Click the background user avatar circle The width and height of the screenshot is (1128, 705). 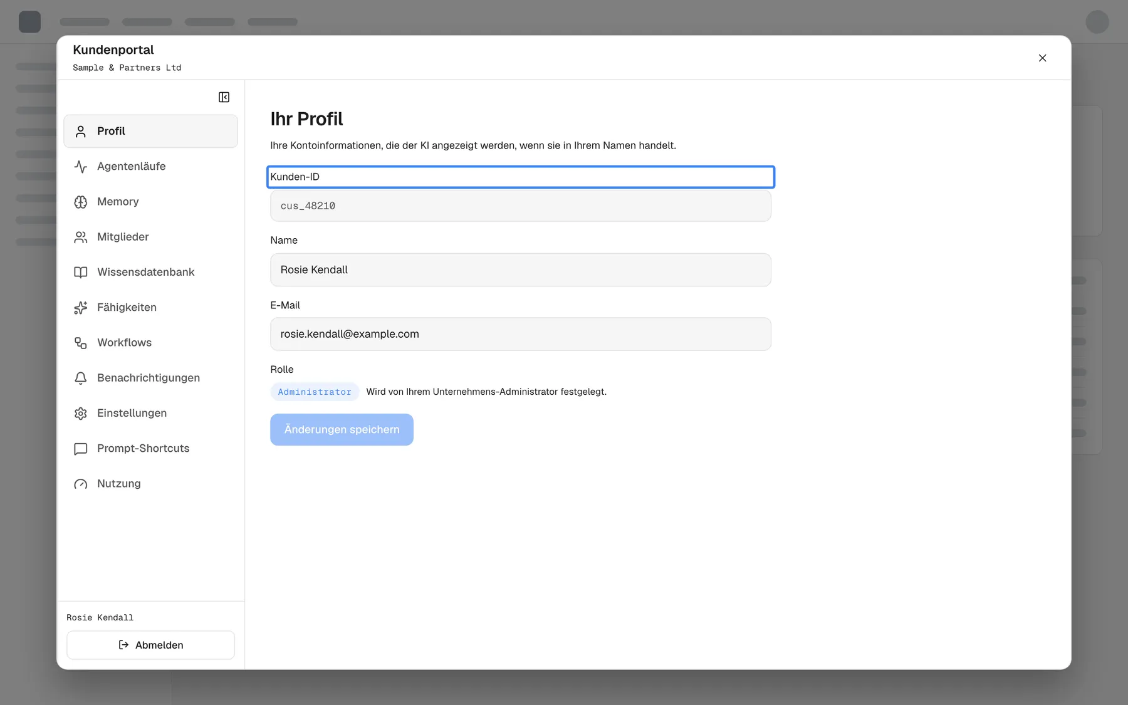(x=1097, y=21)
